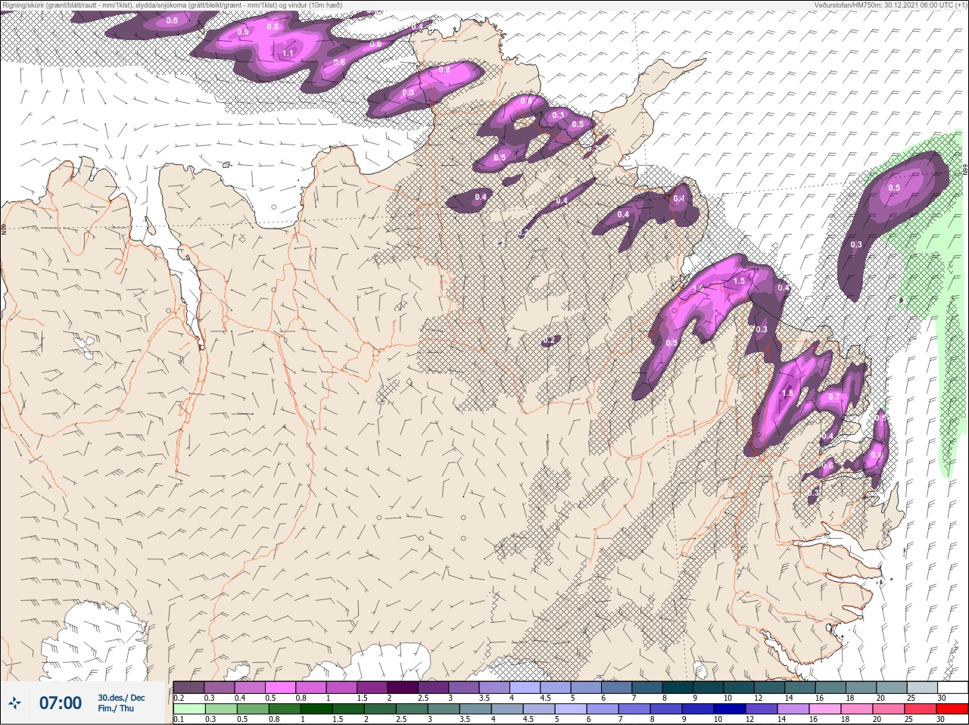
Task: Pick the white 30 mm snow legend swatch
Action: point(952,687)
